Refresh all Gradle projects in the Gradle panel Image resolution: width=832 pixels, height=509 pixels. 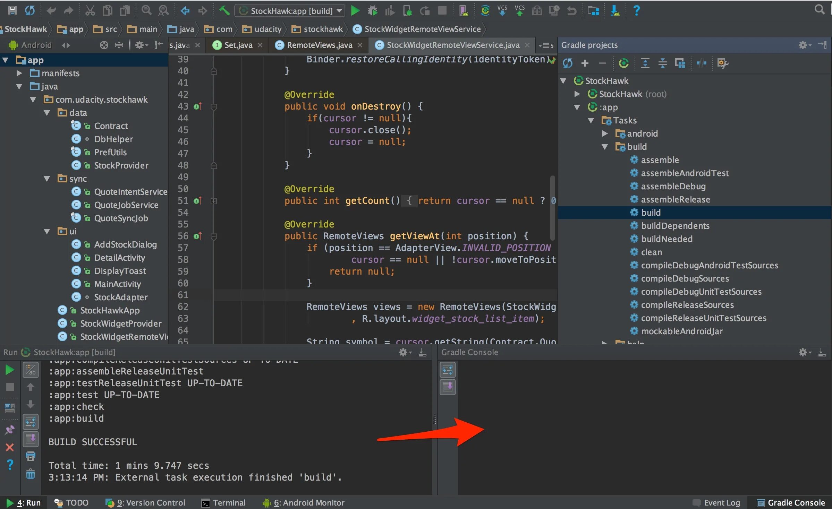point(567,63)
